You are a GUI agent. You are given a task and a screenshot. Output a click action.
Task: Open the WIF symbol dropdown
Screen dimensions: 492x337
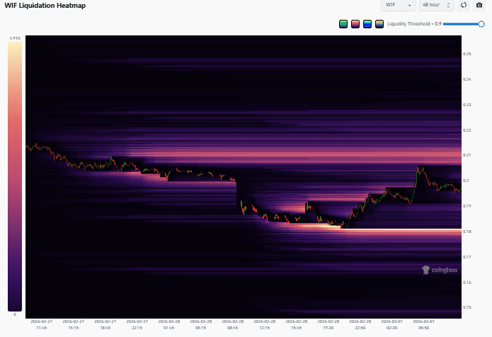pyautogui.click(x=399, y=5)
